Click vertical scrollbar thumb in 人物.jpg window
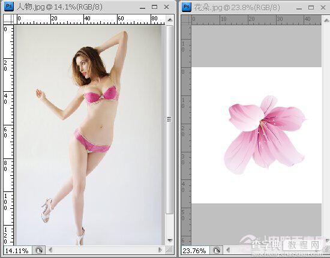The width and height of the screenshot is (330, 258). point(170,119)
